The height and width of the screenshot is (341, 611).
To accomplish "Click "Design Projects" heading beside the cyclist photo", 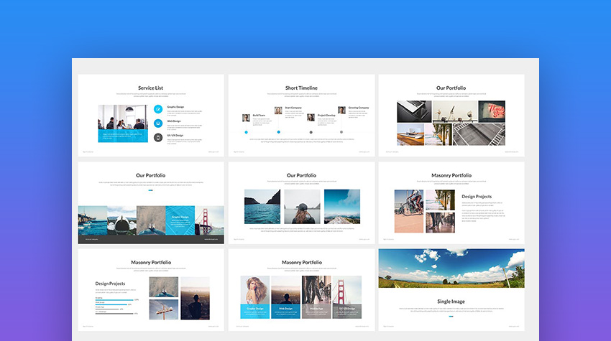I will (x=477, y=197).
